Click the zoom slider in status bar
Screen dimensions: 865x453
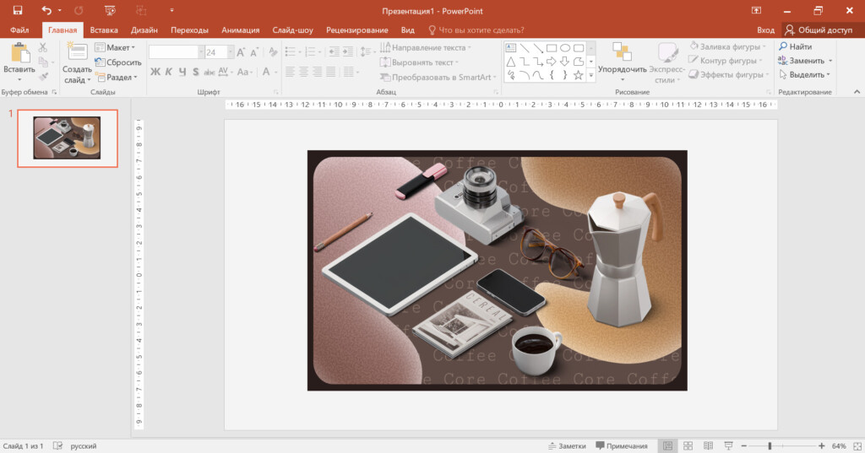[770, 445]
